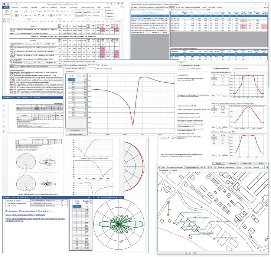This screenshot has height=257, width=271.
Task: Center text in Word paragraph group
Action: 51,15
